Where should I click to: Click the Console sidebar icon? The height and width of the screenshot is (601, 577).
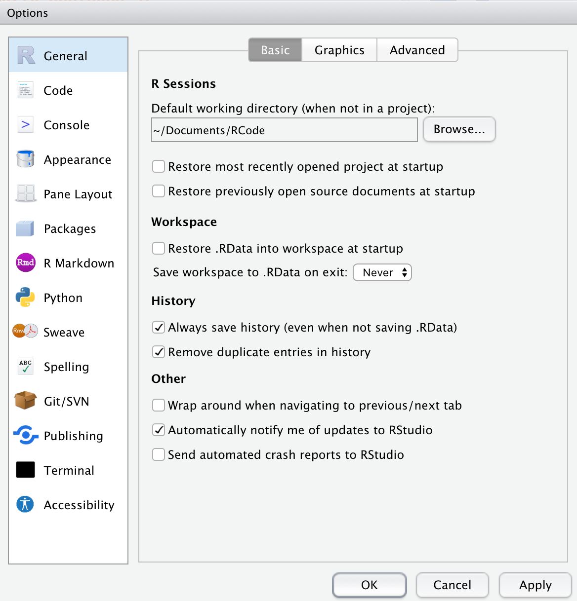point(25,125)
